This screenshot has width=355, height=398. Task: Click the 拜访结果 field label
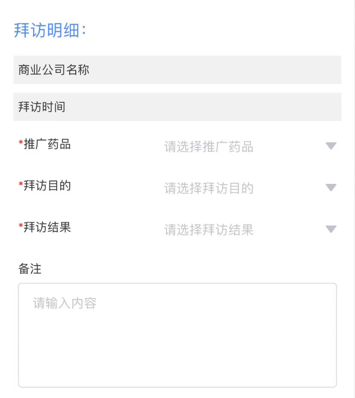coord(47,227)
